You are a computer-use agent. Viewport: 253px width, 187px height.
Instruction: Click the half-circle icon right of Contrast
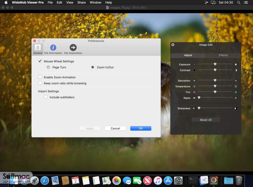coord(236,70)
